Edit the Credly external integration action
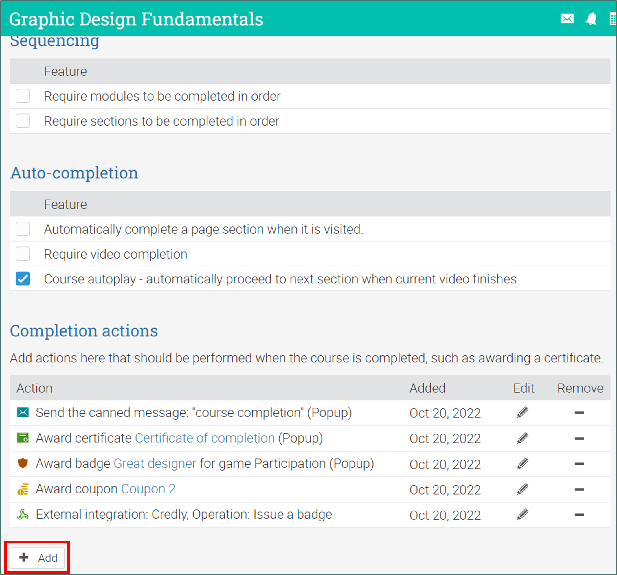 [x=522, y=515]
